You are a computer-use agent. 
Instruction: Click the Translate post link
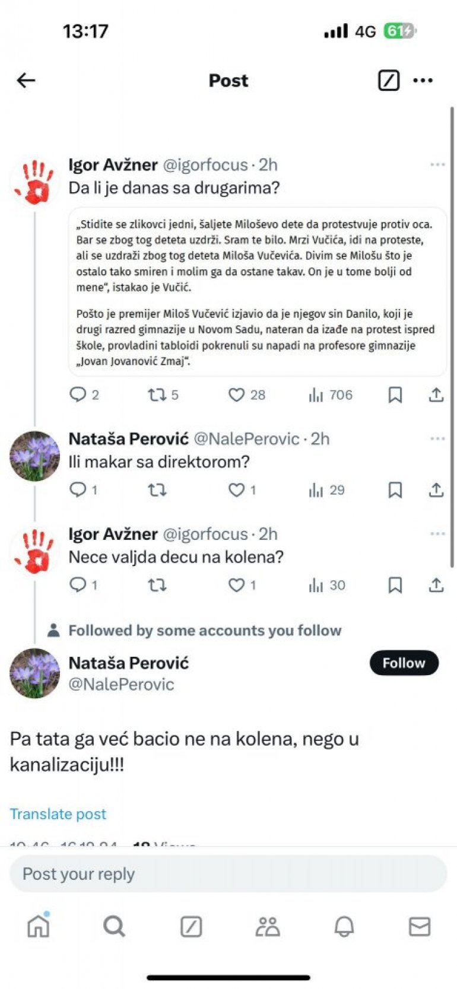coord(58,814)
